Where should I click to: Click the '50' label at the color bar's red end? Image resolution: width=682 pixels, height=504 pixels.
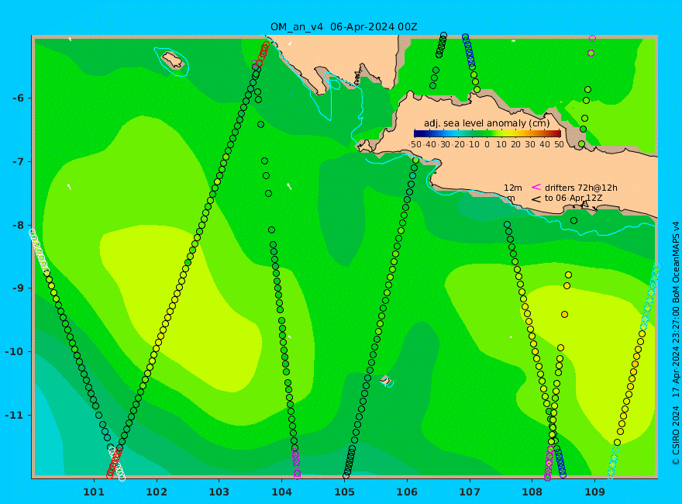559,144
